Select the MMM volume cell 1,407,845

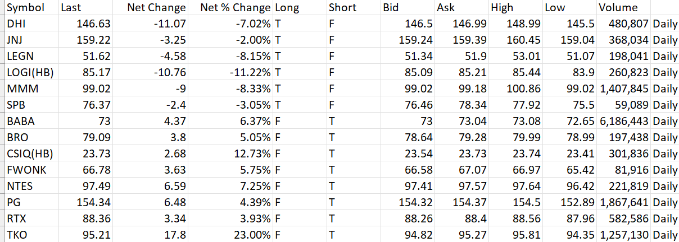point(623,89)
